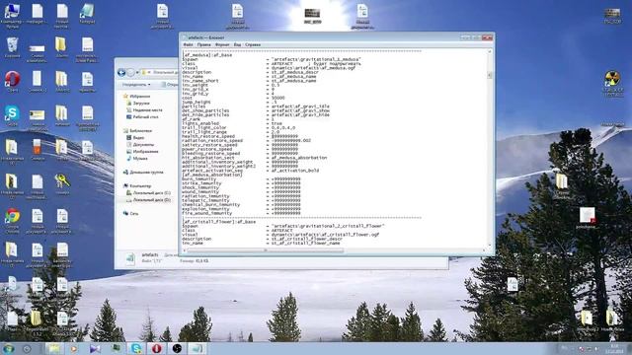Image resolution: width=632 pixels, height=355 pixels.
Task: Select Недавние места in Explorer sidebar
Action: [x=144, y=109]
